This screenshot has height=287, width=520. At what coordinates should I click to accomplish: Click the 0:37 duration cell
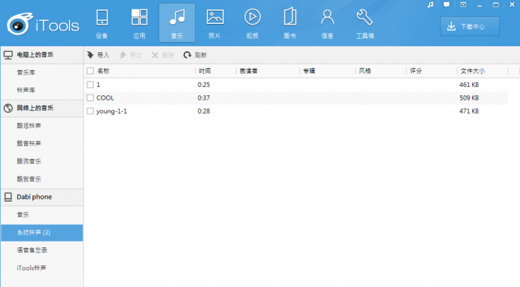point(204,98)
